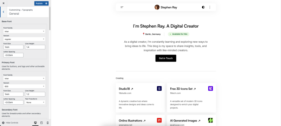Click fittech.com text
This screenshot has width=281, height=126.
point(175,93)
